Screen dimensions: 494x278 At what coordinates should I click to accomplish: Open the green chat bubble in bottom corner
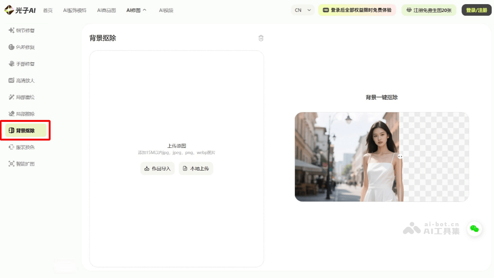click(475, 229)
